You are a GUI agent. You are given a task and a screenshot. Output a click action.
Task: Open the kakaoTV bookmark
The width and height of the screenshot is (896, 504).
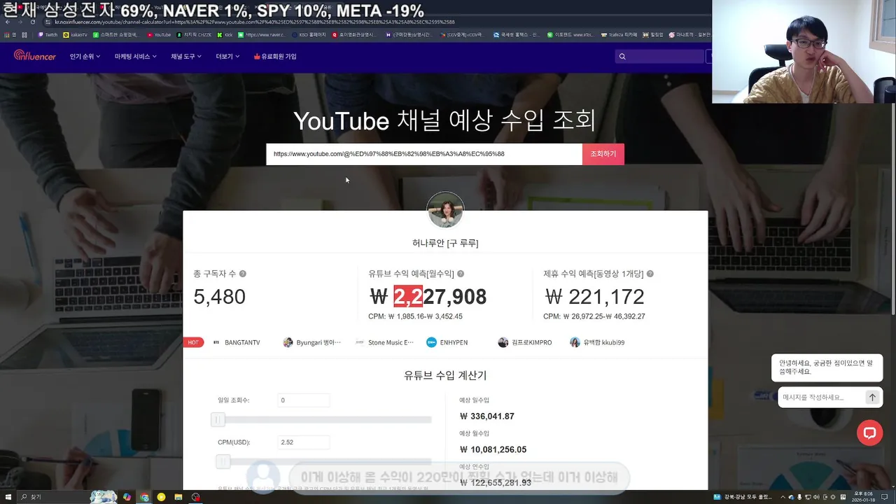pyautogui.click(x=75, y=34)
